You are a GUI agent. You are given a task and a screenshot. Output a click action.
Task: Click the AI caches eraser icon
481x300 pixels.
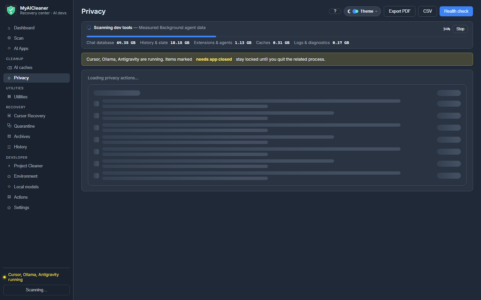pos(9,68)
